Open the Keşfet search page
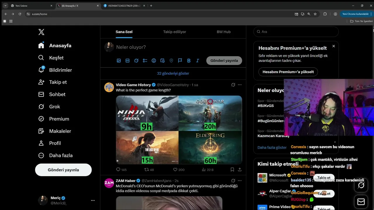Image resolution: width=374 pixels, height=210 pixels. pos(51,58)
